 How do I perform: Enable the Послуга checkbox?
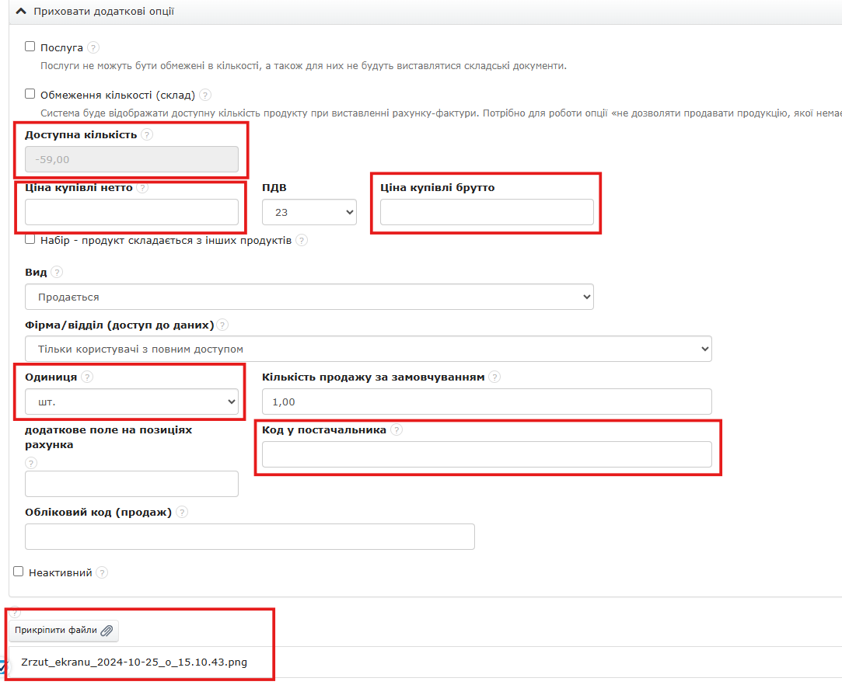[30, 47]
